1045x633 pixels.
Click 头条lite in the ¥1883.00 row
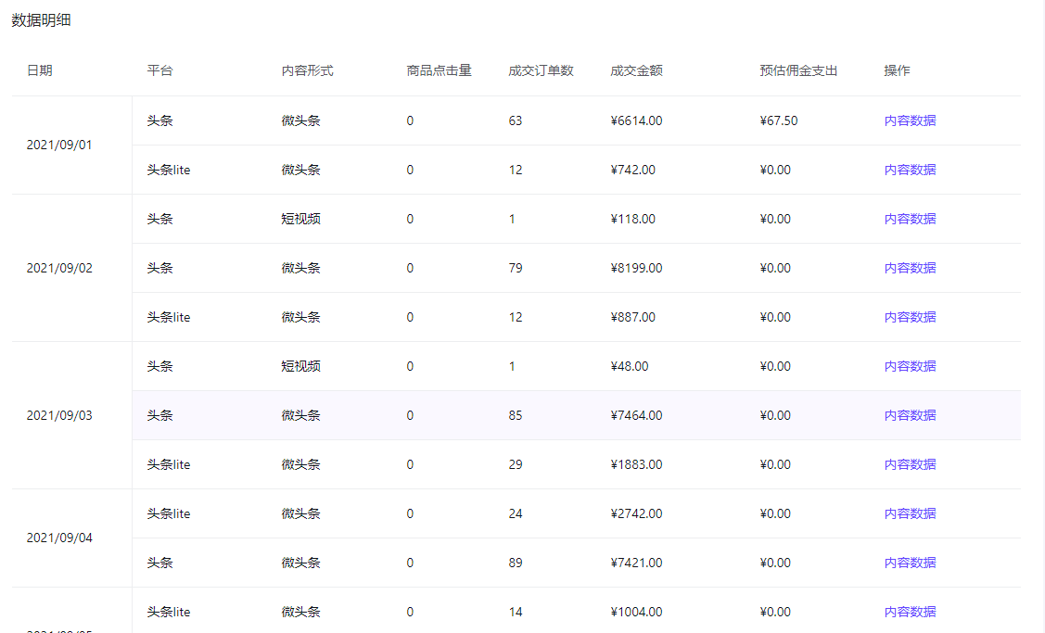point(169,464)
